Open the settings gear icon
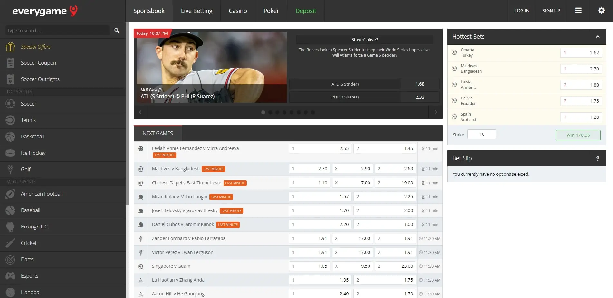 (x=601, y=11)
